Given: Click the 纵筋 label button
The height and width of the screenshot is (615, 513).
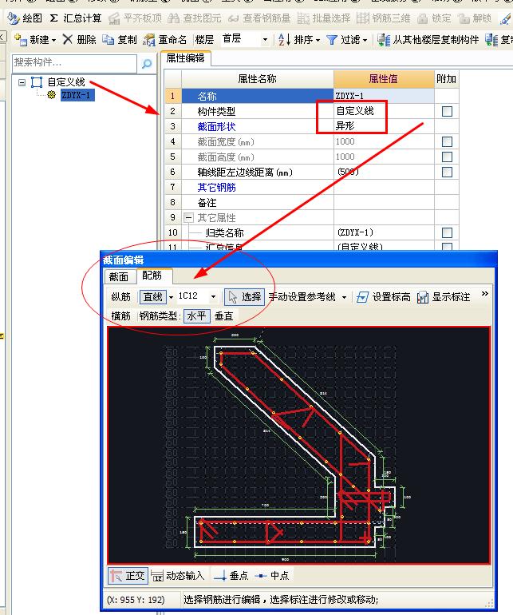Looking at the screenshot, I should click(121, 297).
